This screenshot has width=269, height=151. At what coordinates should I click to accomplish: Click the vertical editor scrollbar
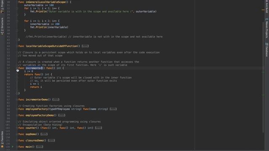(x=263, y=77)
